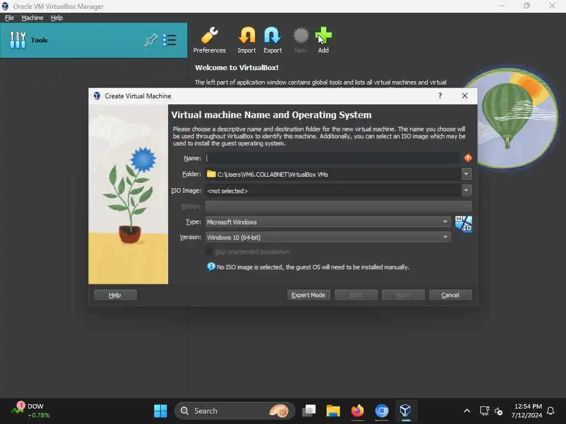Screen dimensions: 566x424
Task: Open File Explorer from the taskbar
Action: (x=333, y=411)
